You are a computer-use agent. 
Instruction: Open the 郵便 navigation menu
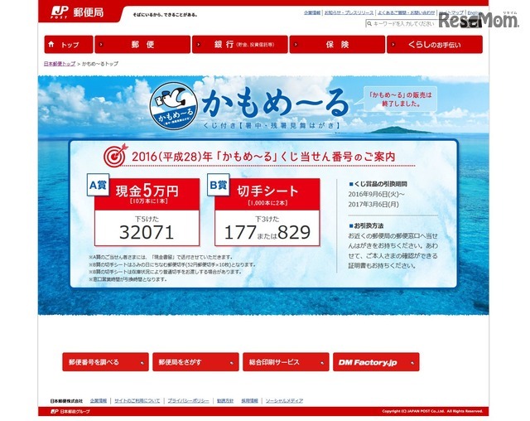click(142, 44)
